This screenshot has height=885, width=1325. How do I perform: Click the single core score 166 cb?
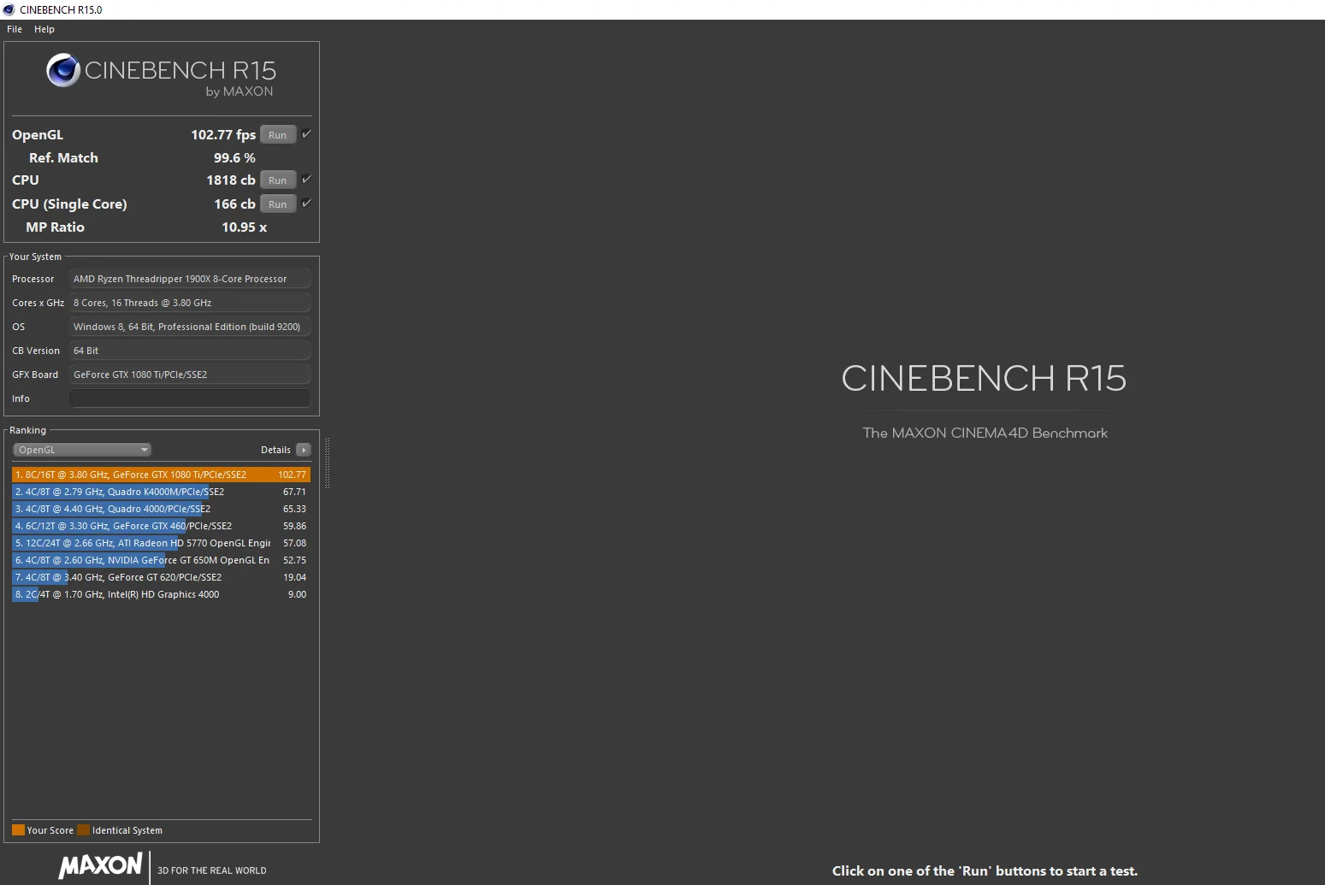234,204
